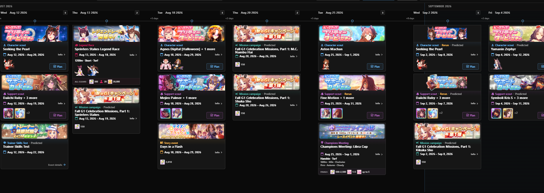Open Plan for Aston Machan character scout
Screen dimensions: 544x193
tap(375, 66)
